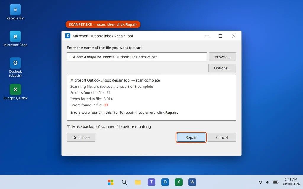This screenshot has width=303, height=189.
Task: Click the 'phase 8 of 8 complete' line
Action: click(x=112, y=87)
